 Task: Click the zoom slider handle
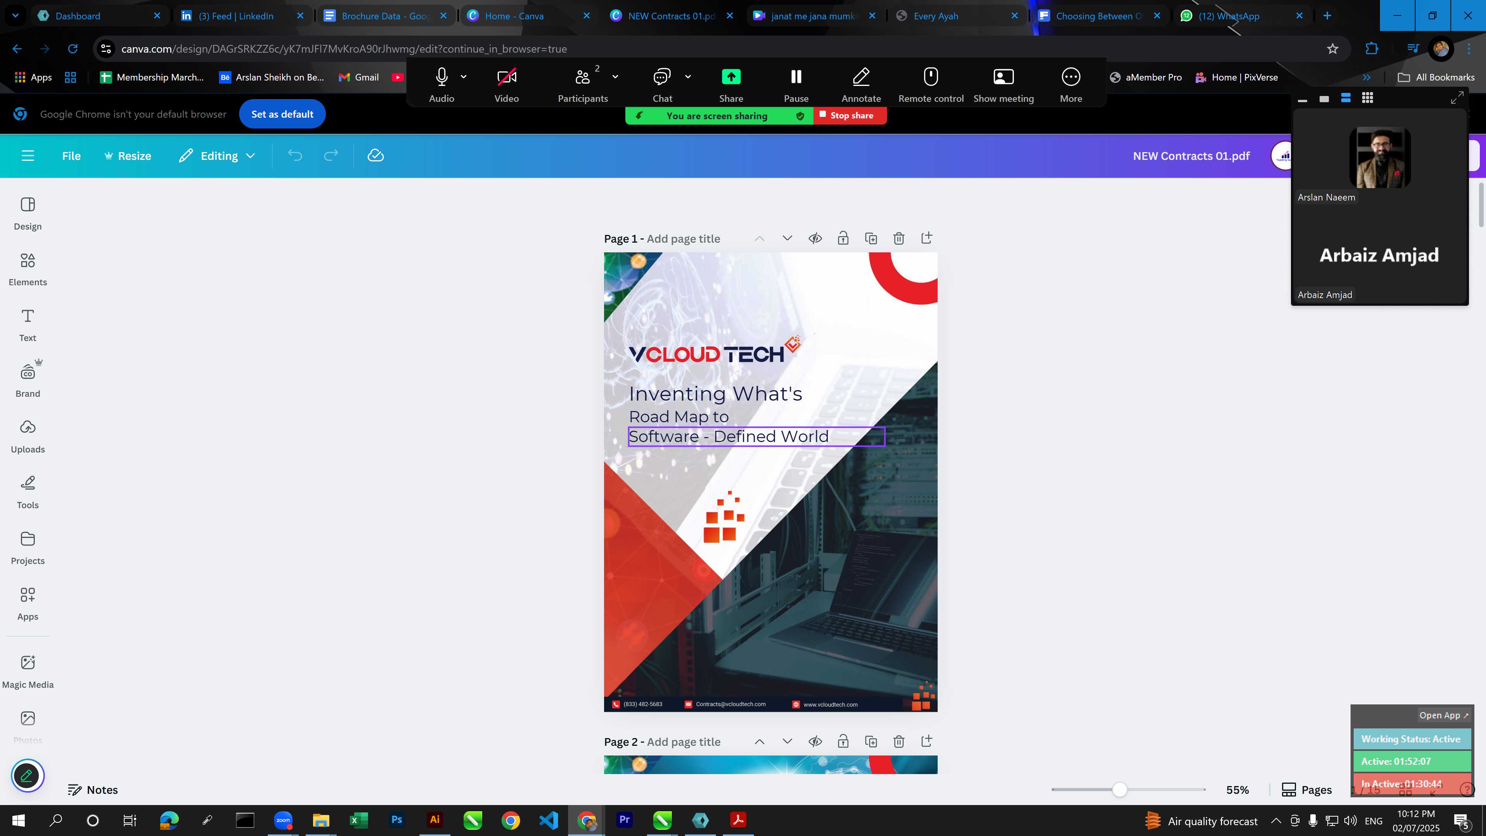pyautogui.click(x=1119, y=790)
